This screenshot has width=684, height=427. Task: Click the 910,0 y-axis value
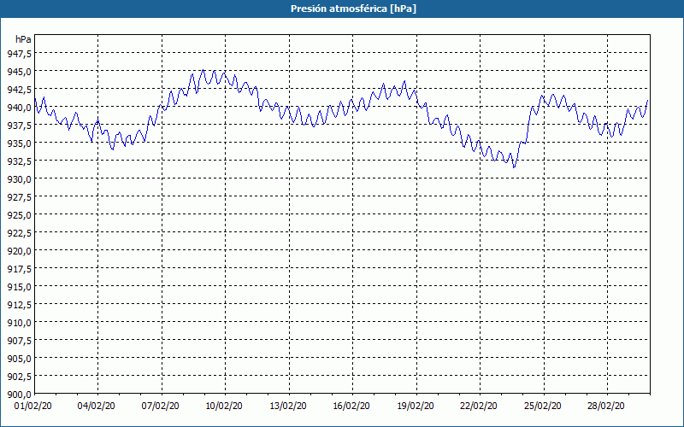(x=19, y=323)
